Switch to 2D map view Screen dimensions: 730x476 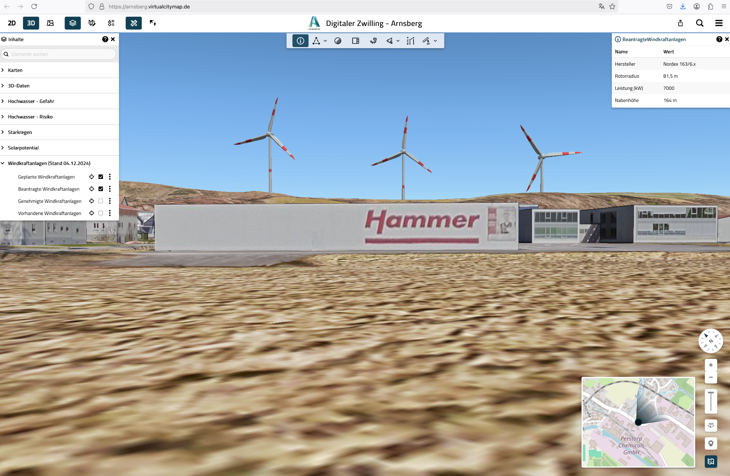point(12,23)
